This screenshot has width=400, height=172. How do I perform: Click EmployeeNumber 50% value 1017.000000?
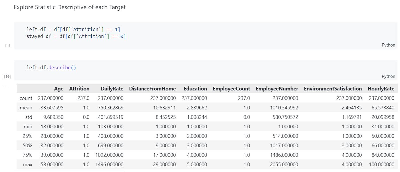pos(284,146)
